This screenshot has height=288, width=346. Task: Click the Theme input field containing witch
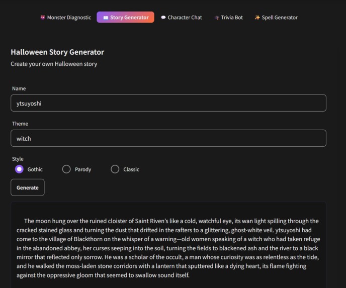click(x=168, y=138)
